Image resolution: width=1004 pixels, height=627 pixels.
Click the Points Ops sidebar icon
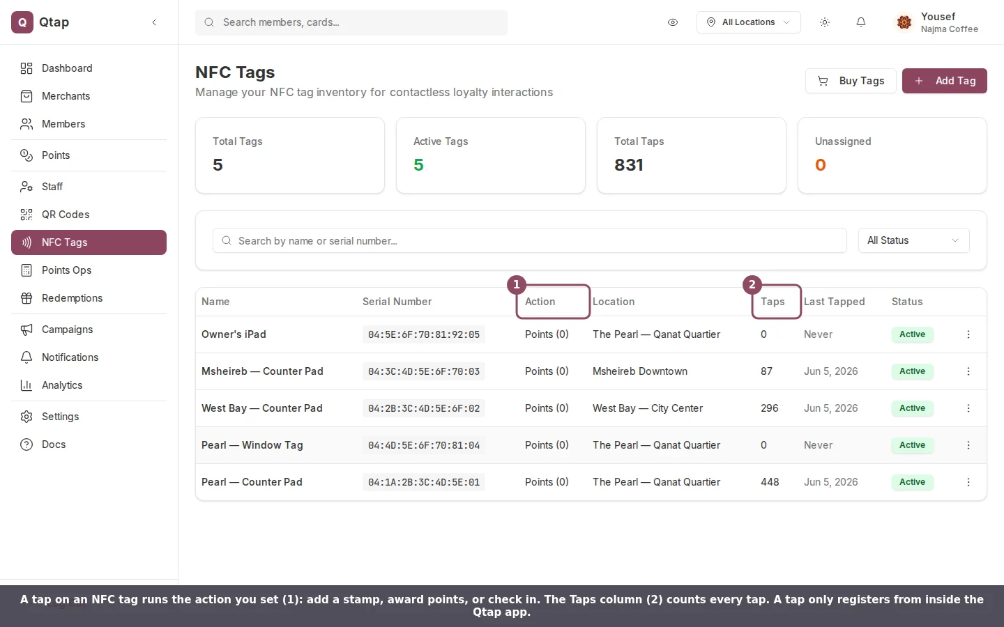tap(26, 270)
